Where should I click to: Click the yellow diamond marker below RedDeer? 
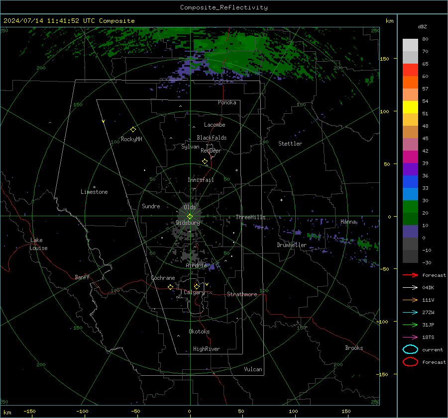[205, 162]
